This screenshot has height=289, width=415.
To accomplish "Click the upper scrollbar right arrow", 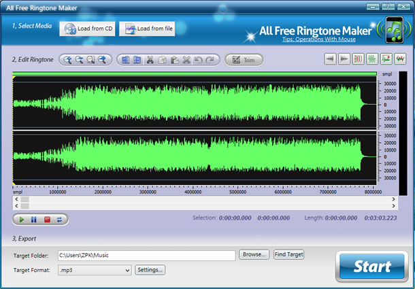I will [x=393, y=199].
